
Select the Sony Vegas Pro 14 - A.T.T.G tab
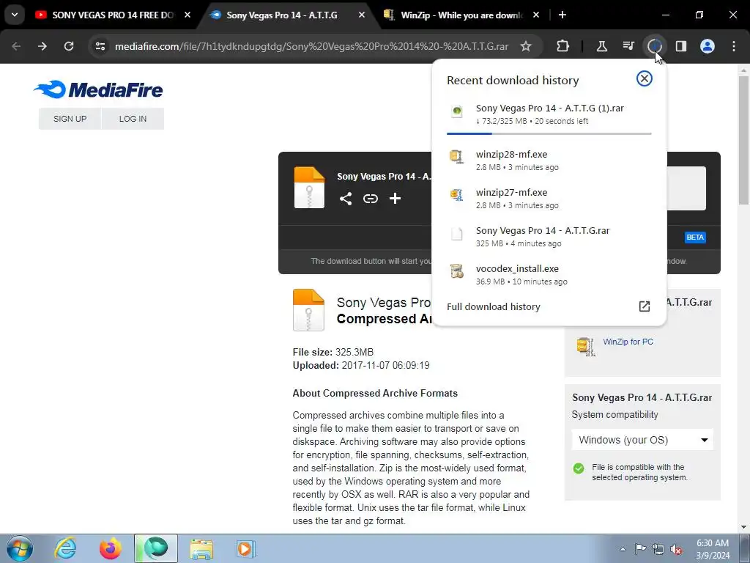(288, 15)
